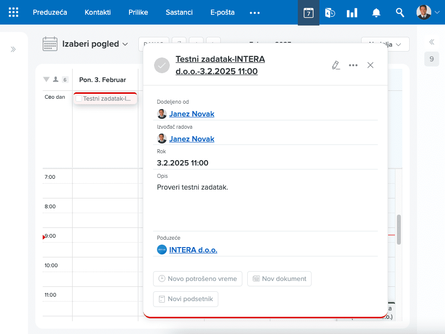Click the number 9 badge in right sidebar
Image resolution: width=445 pixels, height=334 pixels.
pos(432,59)
